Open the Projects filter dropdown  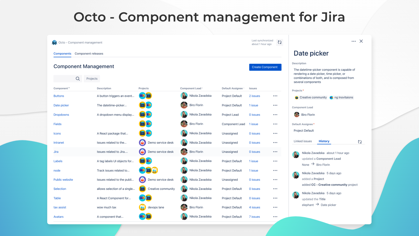(x=92, y=79)
